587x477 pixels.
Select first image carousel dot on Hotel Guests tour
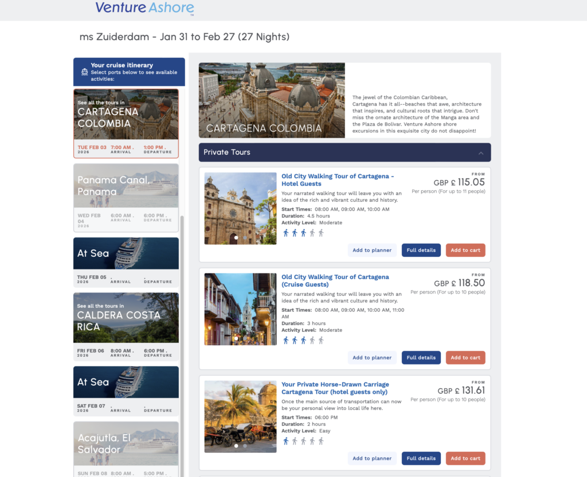click(x=236, y=238)
